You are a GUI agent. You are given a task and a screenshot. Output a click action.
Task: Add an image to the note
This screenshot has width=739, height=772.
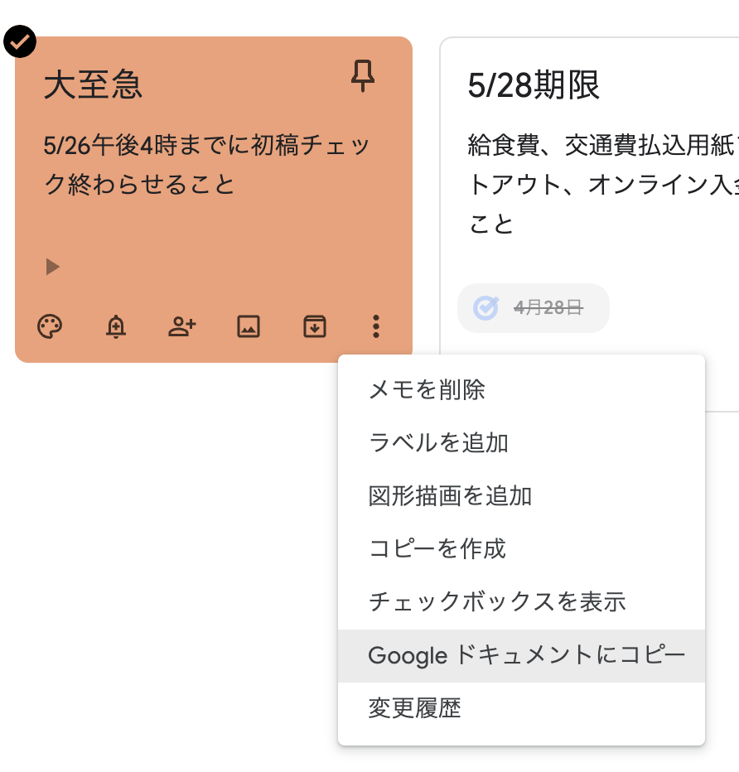249,326
